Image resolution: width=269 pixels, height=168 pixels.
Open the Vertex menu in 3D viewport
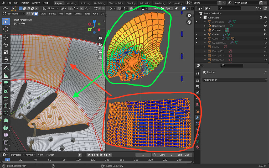pyautogui.click(x=78, y=14)
